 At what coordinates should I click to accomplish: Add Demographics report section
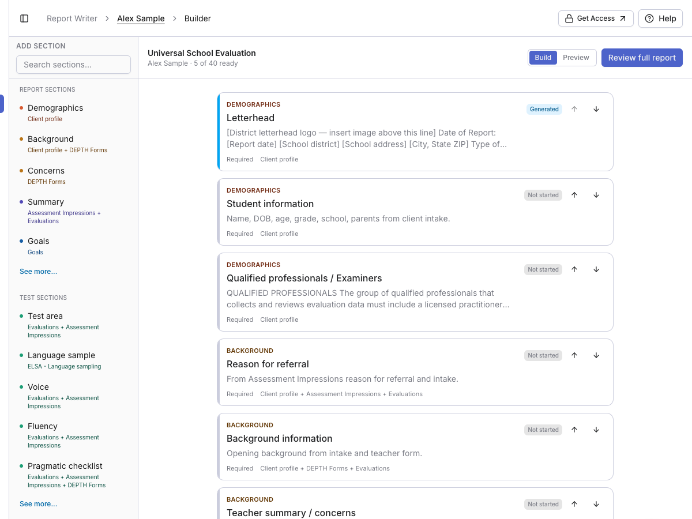pyautogui.click(x=73, y=112)
